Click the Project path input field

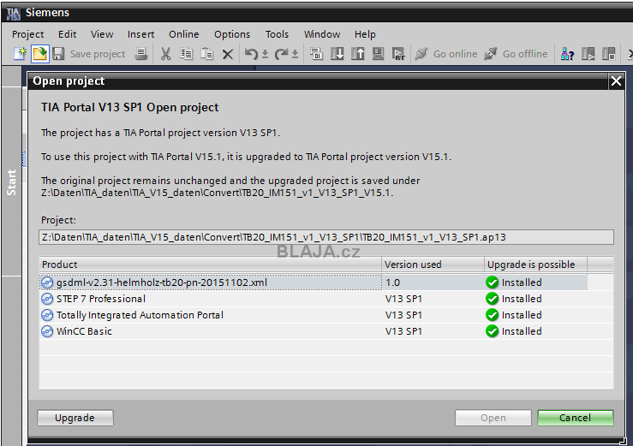tap(326, 237)
